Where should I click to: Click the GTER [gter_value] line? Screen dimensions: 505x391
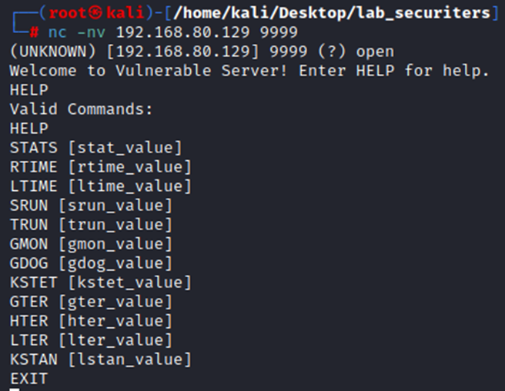pyautogui.click(x=91, y=302)
